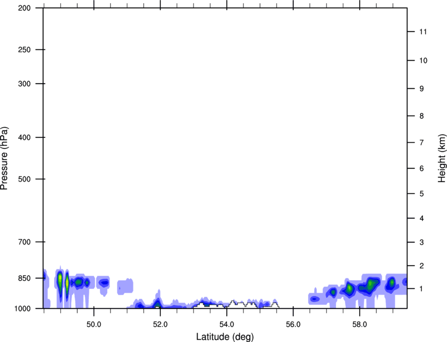Pick the 1 km height label
Image resolution: width=447 pixels, height=342 pixels.
[421, 289]
